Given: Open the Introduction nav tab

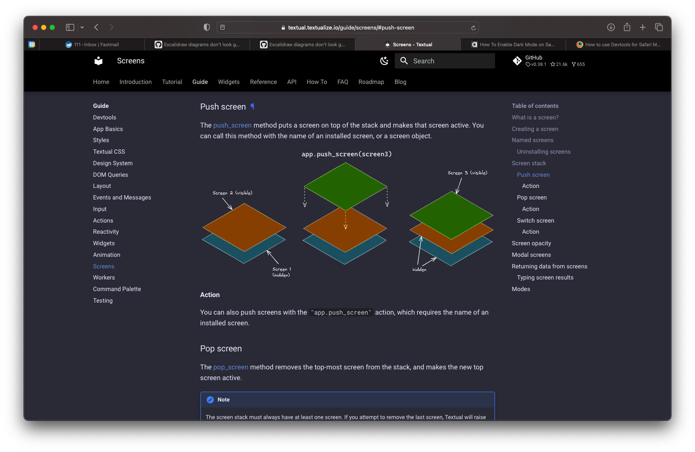Looking at the screenshot, I should point(135,82).
